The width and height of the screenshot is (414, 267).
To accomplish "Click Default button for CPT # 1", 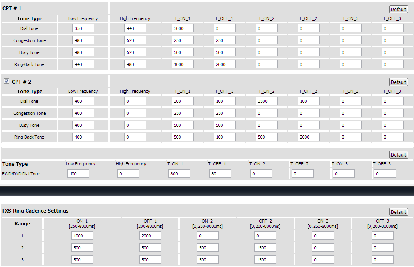I will [x=398, y=9].
